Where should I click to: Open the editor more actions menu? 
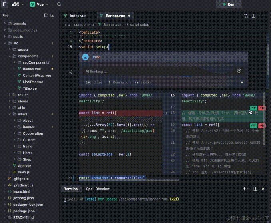[x=261, y=16]
